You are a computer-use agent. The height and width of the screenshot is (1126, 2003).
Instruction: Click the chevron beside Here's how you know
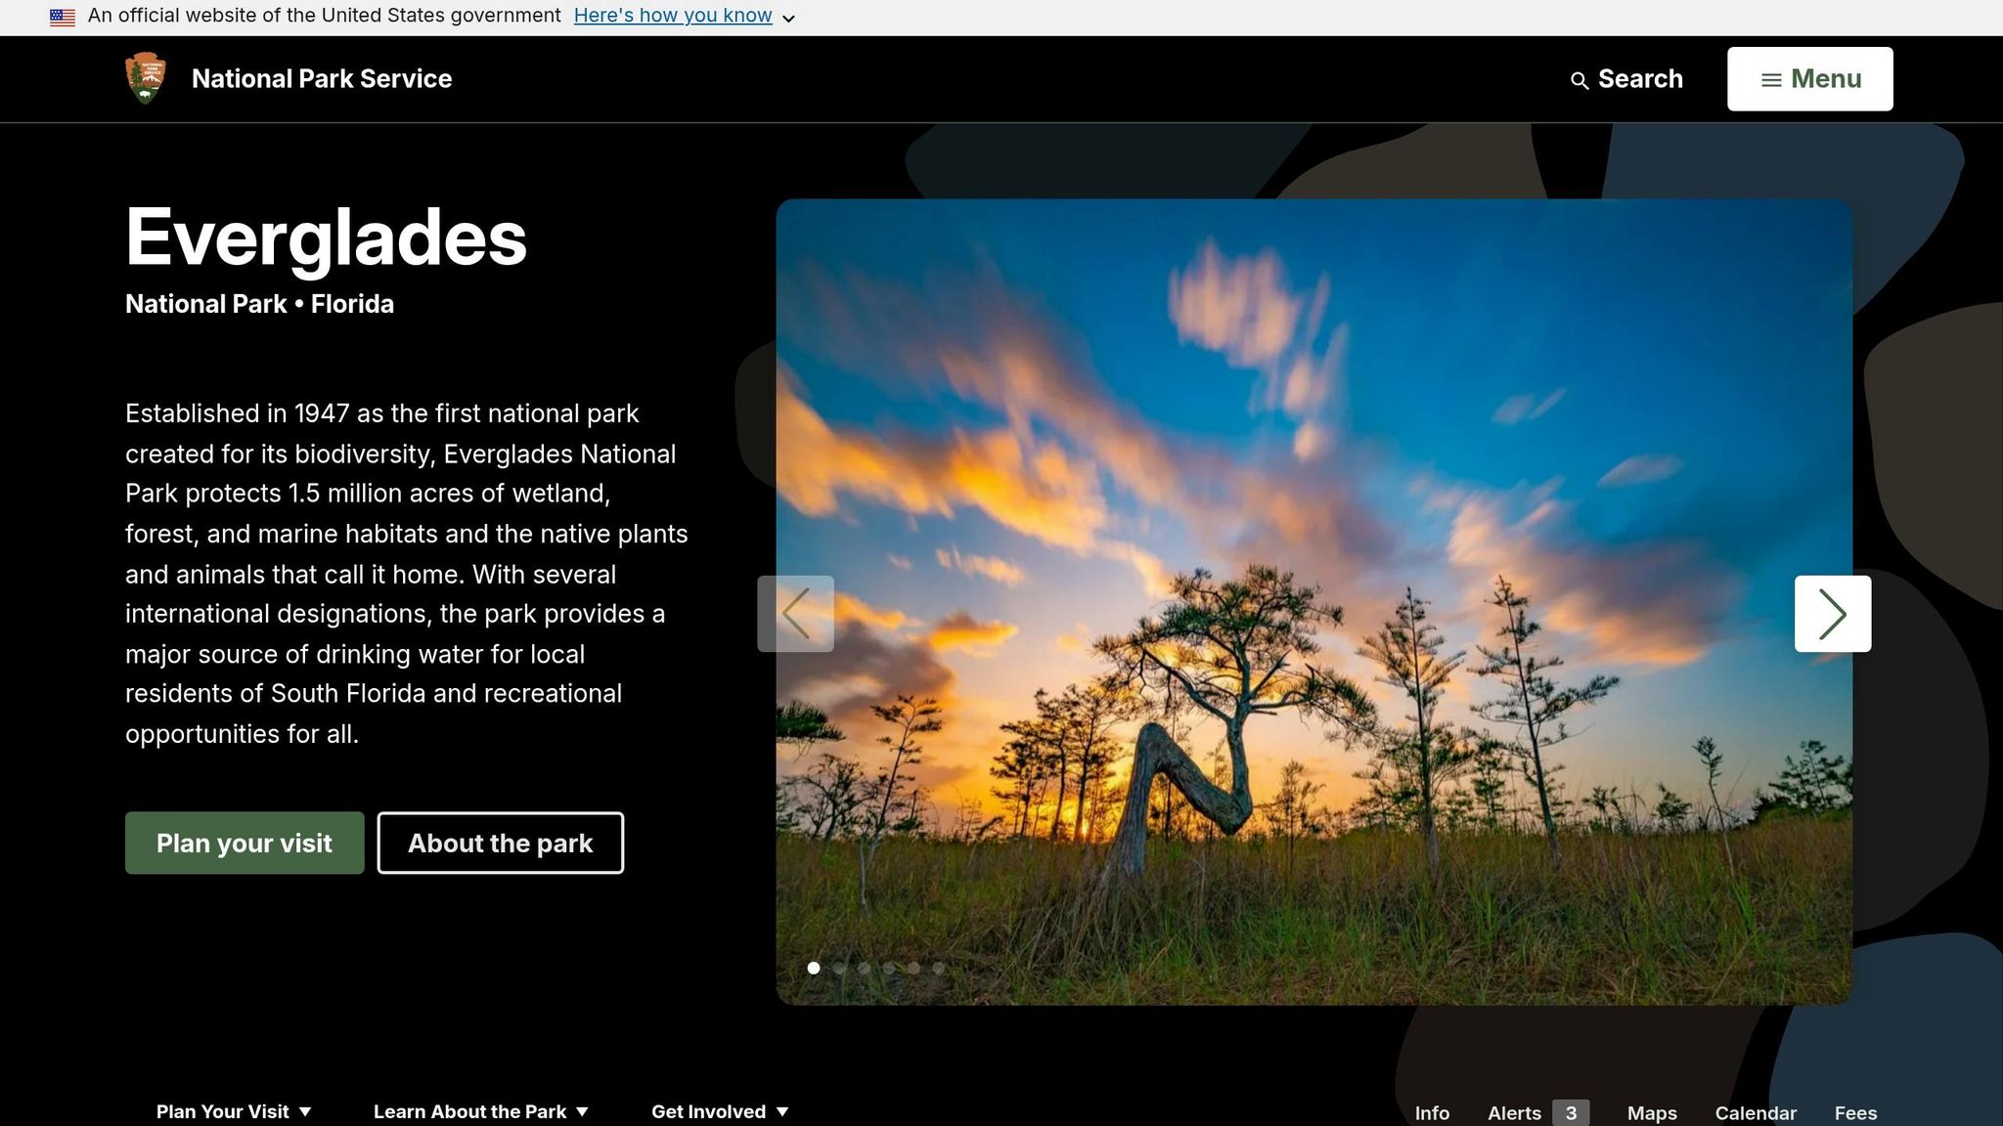pyautogui.click(x=788, y=19)
